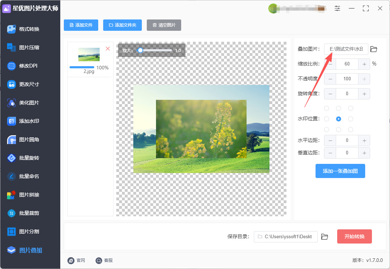Click the 水平边距 value field

347,141
